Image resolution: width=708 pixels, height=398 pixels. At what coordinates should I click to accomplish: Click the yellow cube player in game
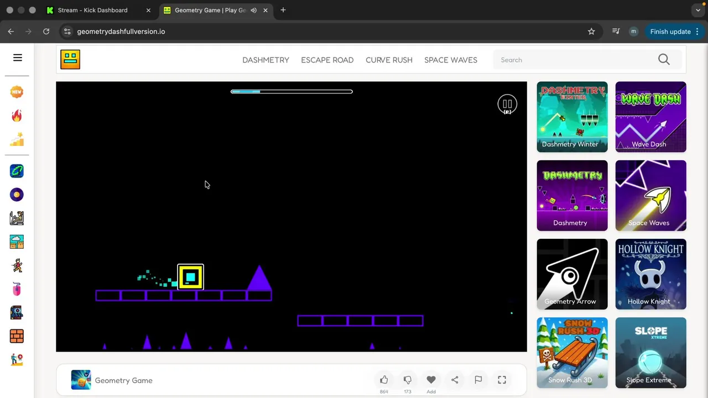click(x=190, y=277)
